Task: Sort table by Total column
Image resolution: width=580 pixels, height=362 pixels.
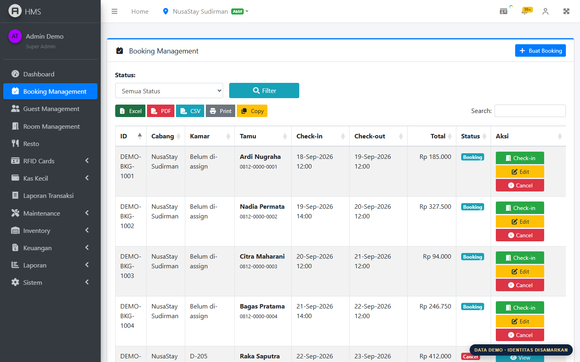Action: point(432,136)
